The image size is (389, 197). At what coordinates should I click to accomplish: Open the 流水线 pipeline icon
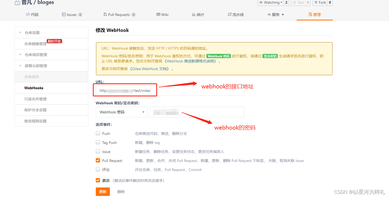pyautogui.click(x=230, y=15)
